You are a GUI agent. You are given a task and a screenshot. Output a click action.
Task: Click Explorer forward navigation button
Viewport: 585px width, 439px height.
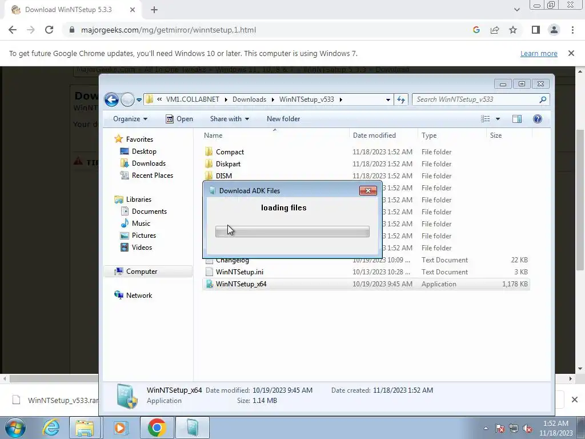coord(127,99)
